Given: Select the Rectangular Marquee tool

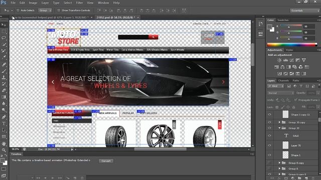Looking at the screenshot, I should tap(4, 31).
